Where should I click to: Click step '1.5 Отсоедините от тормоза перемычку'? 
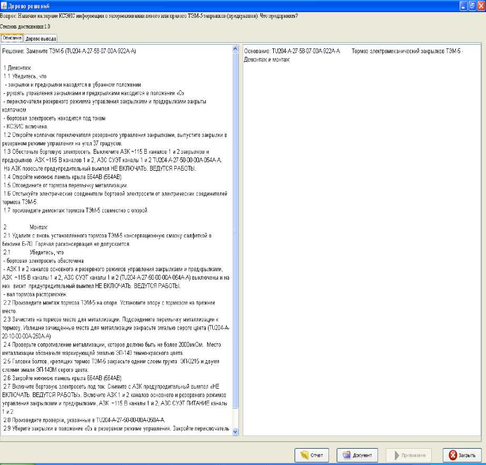pos(65,185)
